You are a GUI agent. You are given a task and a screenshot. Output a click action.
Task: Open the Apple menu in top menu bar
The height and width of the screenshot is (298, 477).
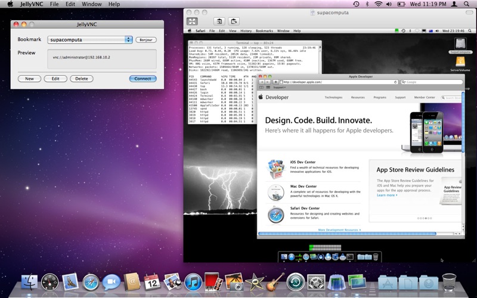pos(10,4)
